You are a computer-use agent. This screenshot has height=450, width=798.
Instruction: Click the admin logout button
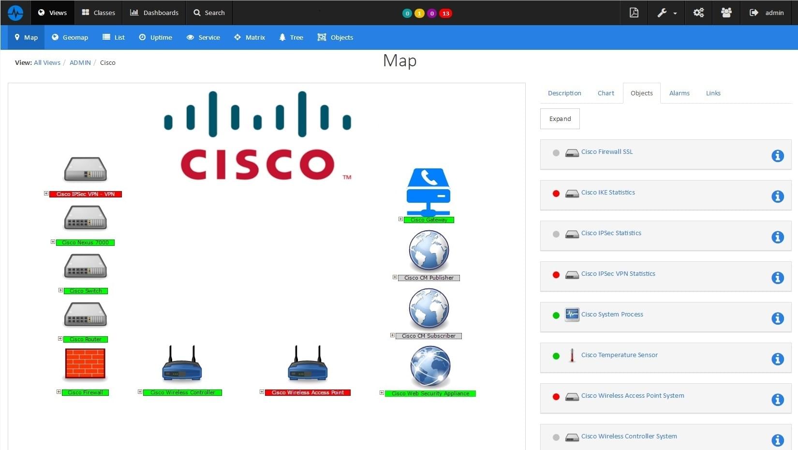coord(767,13)
